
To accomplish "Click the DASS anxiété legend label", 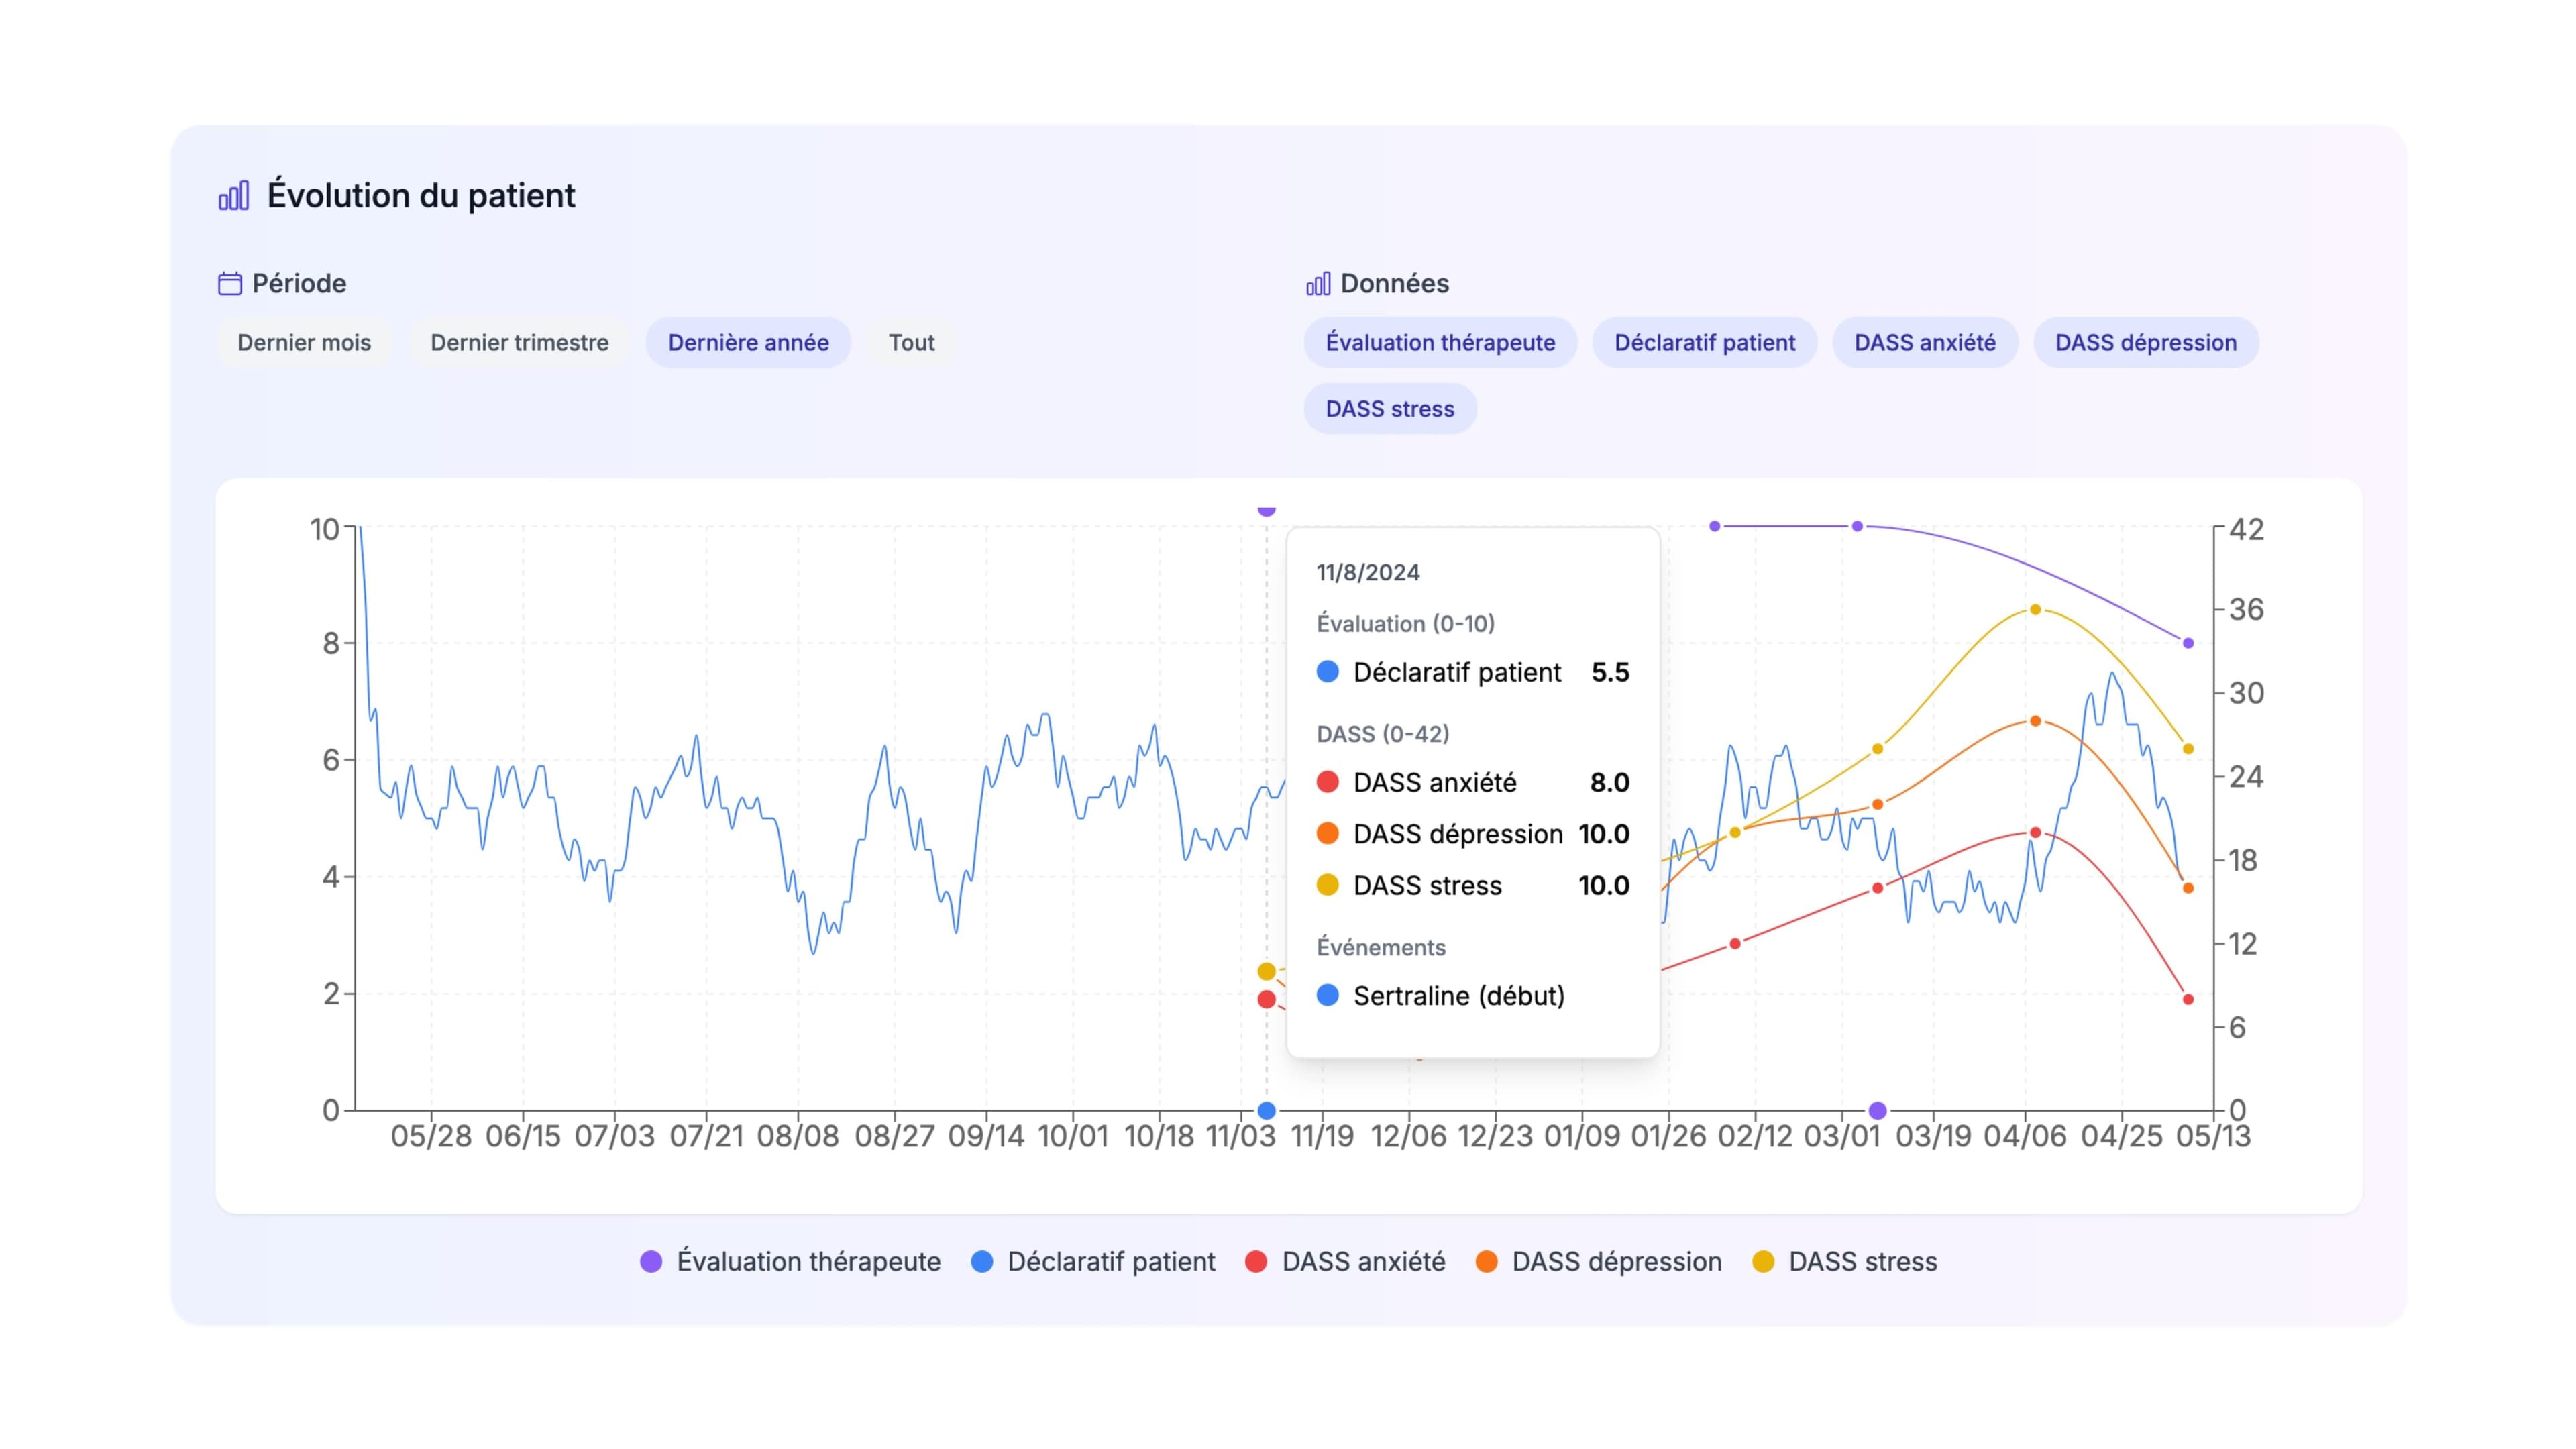I will pos(1363,1262).
